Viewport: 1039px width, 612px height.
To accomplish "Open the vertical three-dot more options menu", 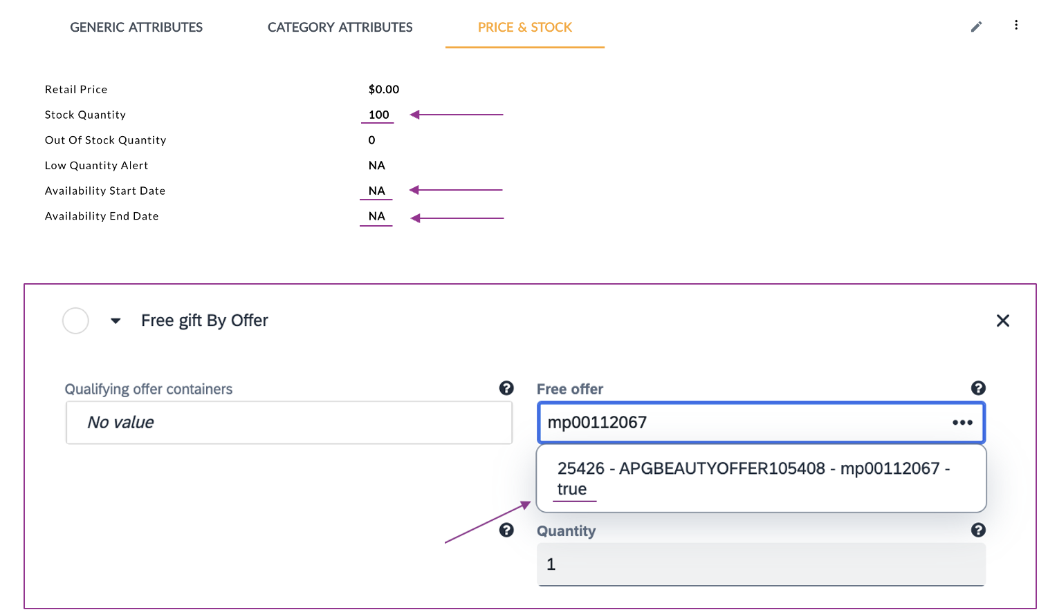I will pyautogui.click(x=1015, y=26).
